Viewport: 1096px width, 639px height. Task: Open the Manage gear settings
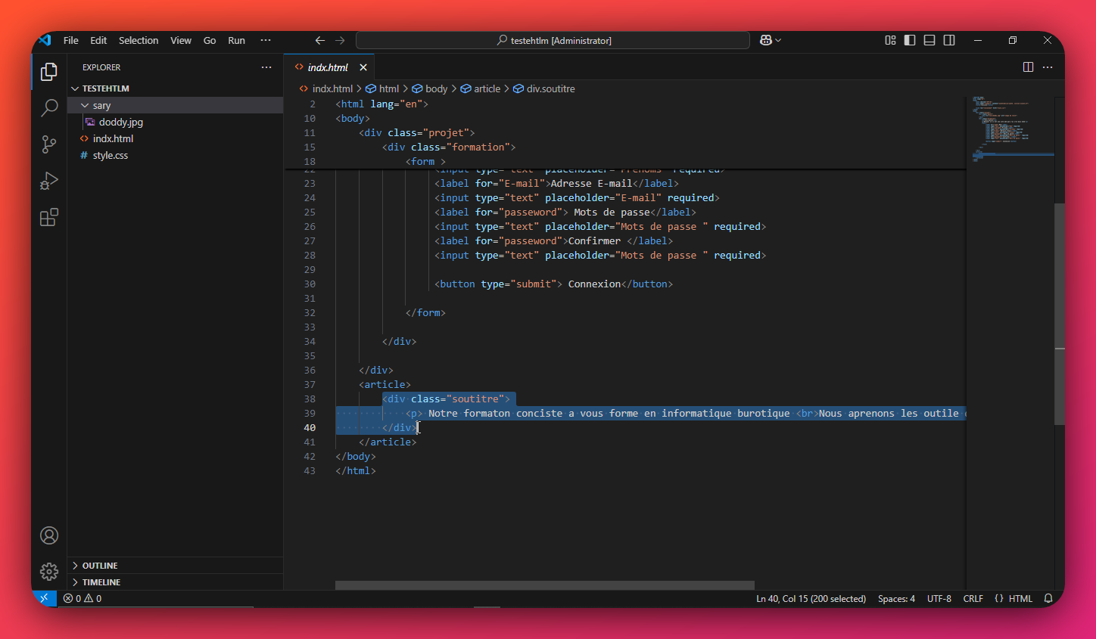coord(49,572)
